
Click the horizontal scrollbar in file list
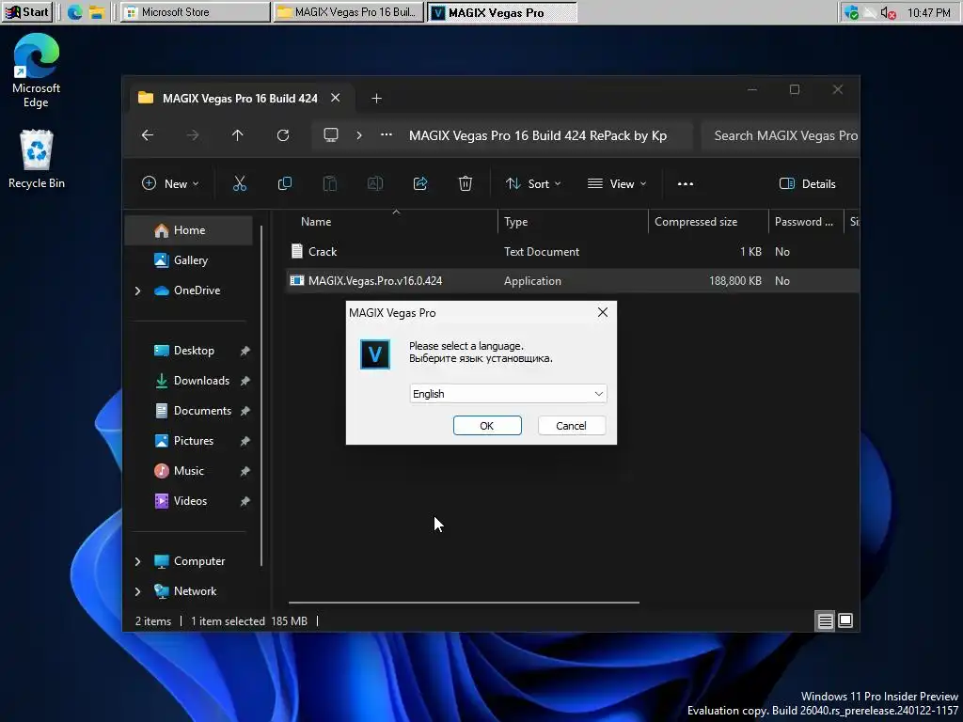464,603
